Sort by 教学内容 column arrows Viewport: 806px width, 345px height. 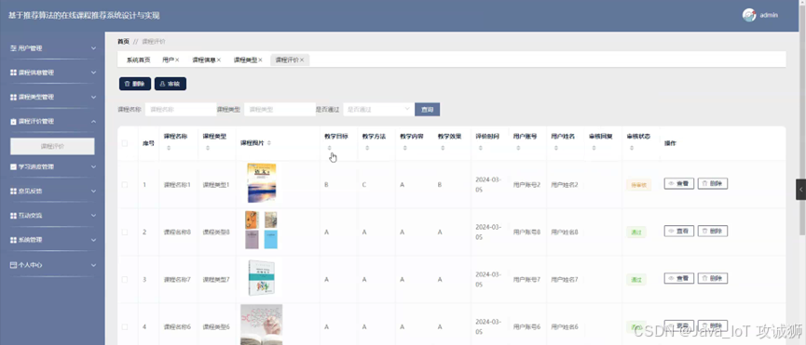click(405, 148)
